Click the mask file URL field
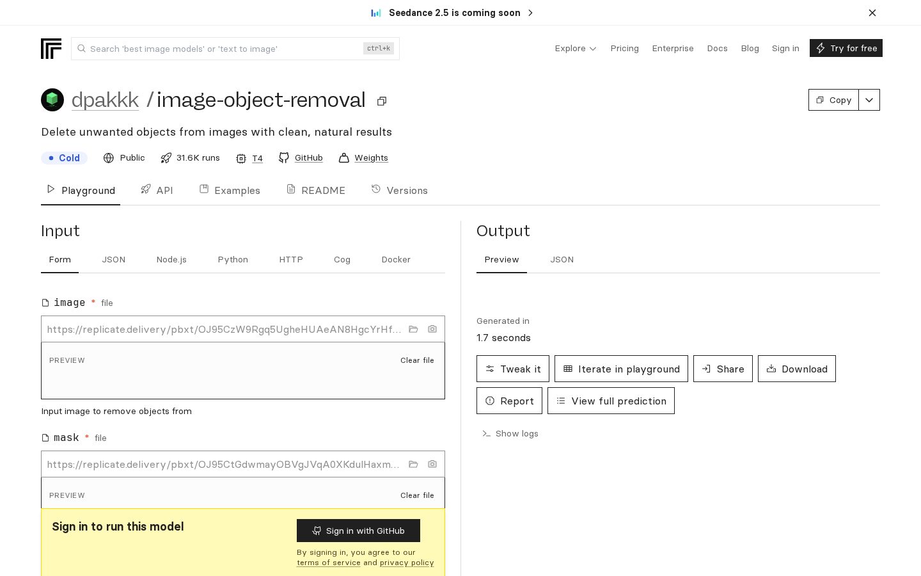 tap(224, 464)
